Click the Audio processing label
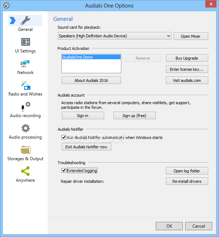This screenshot has height=237, width=219. [25, 137]
